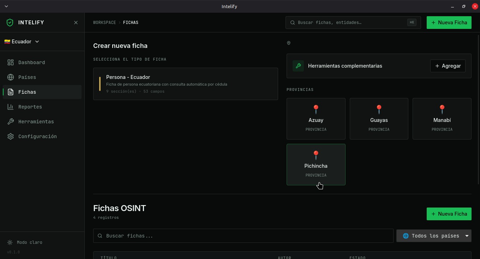Image resolution: width=480 pixels, height=259 pixels.
Task: Select the Azuay province card
Action: tap(316, 119)
